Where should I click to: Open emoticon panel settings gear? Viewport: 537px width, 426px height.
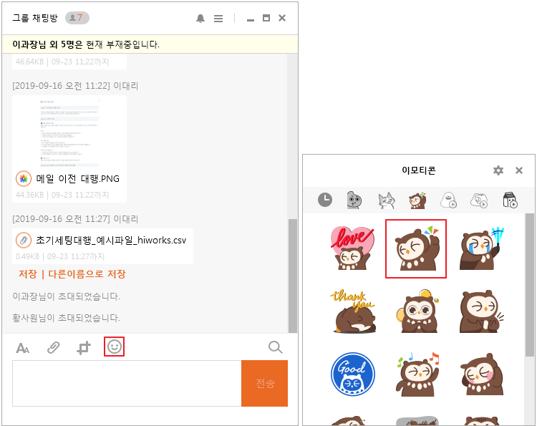coord(498,170)
